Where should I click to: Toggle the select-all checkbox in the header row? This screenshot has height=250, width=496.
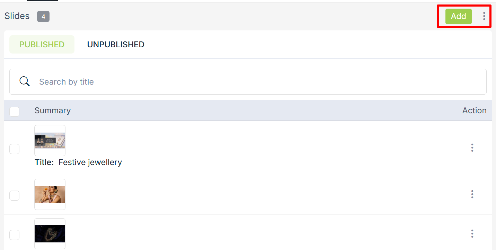(x=14, y=112)
